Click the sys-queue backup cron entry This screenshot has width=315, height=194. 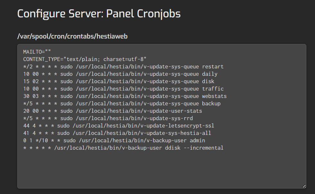122,103
